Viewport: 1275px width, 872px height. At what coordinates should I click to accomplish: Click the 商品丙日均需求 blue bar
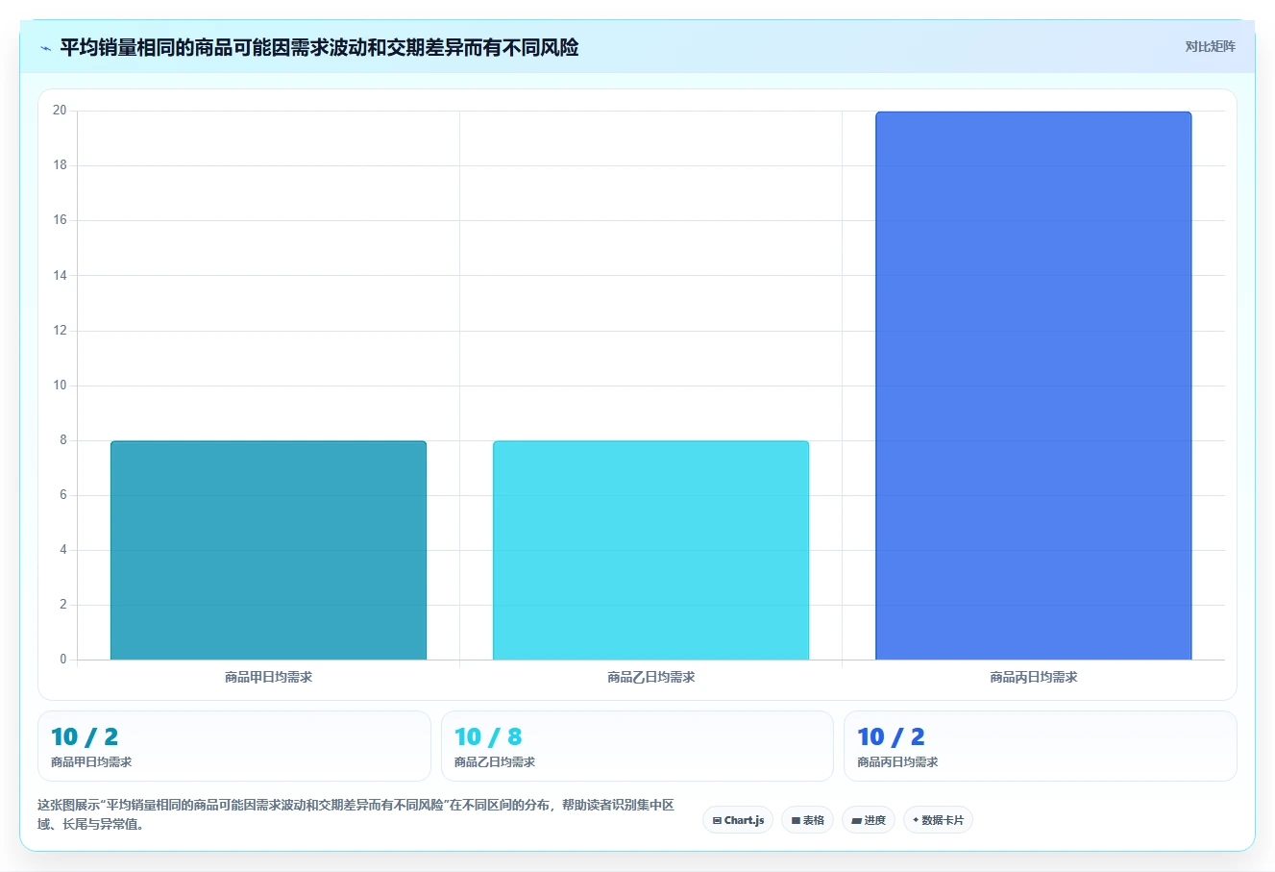1033,386
